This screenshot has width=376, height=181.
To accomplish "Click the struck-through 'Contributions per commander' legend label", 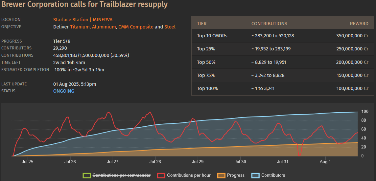I will point(122,175).
